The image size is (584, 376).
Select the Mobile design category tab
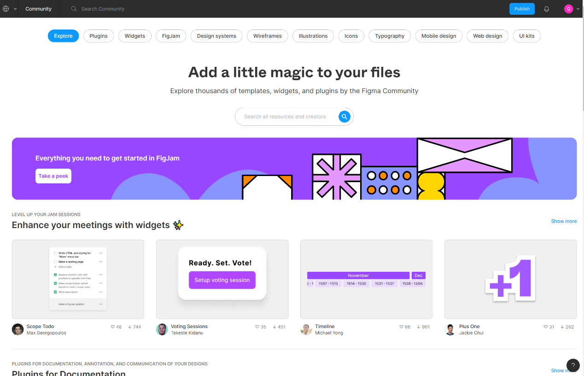coord(439,36)
